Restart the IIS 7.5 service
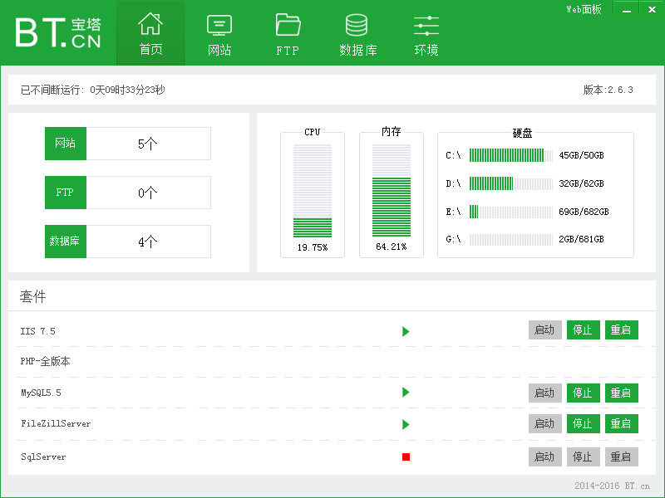 pyautogui.click(x=621, y=330)
